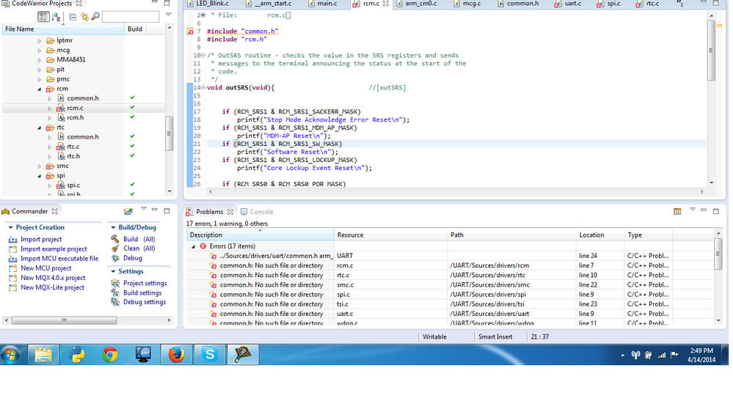Toggle build checkmark for spi.c
The width and height of the screenshot is (733, 412).
tap(132, 185)
